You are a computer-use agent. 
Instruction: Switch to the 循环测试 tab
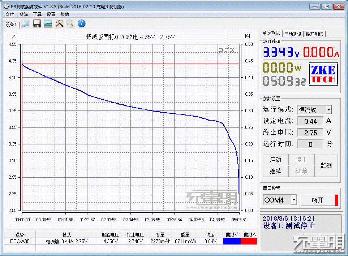click(x=314, y=34)
